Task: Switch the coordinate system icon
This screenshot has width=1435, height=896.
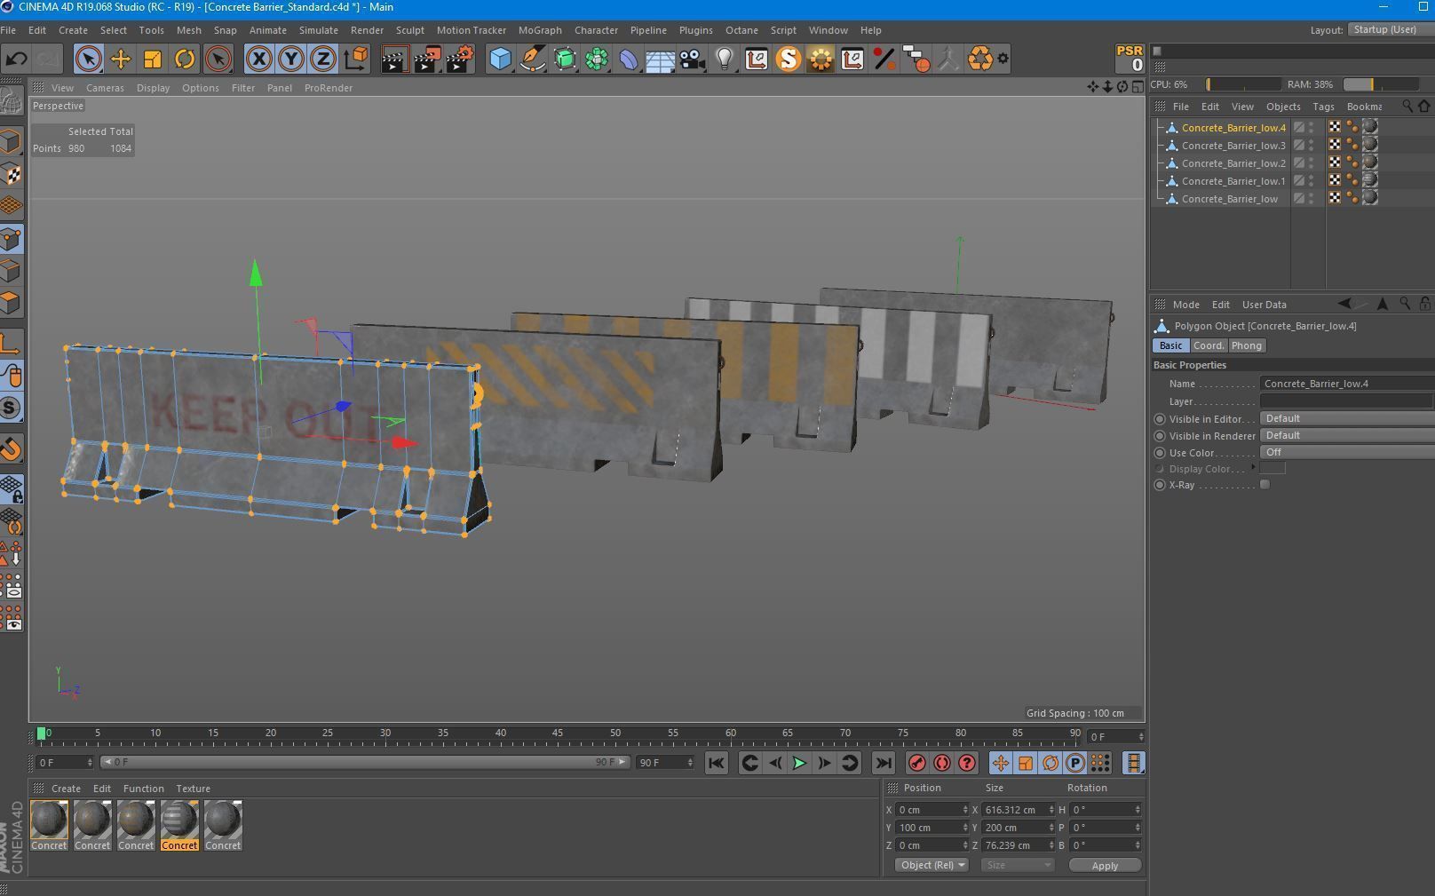Action: [355, 59]
